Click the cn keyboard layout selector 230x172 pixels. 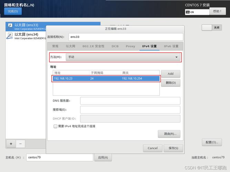click(197, 12)
